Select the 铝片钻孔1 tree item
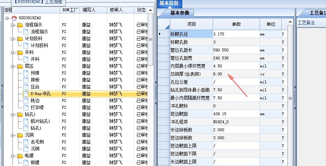Image resolution: width=326 pixels, height=166 pixels. tap(40, 121)
